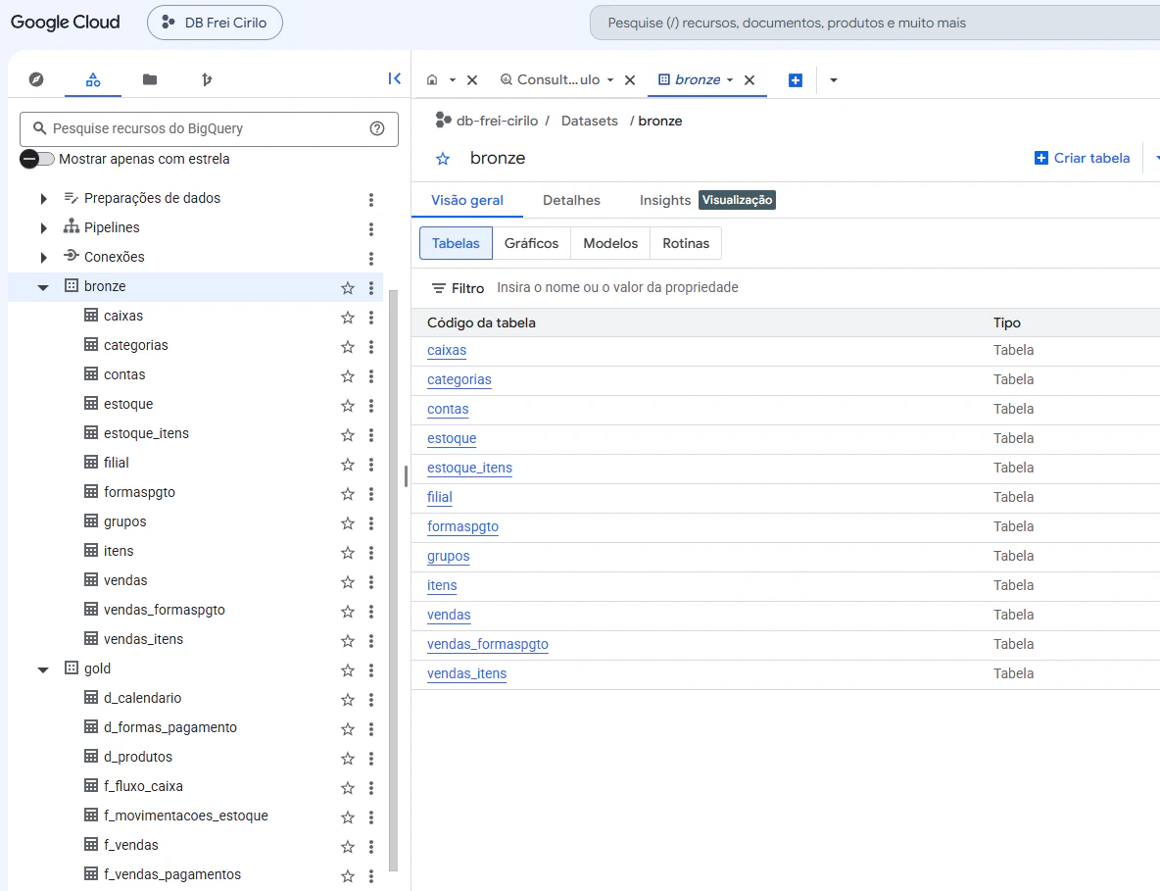
Task: Open Consult...ulo tab dropdown arrow
Action: (x=610, y=80)
